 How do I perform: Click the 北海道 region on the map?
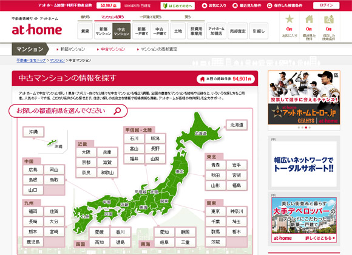point(200,133)
